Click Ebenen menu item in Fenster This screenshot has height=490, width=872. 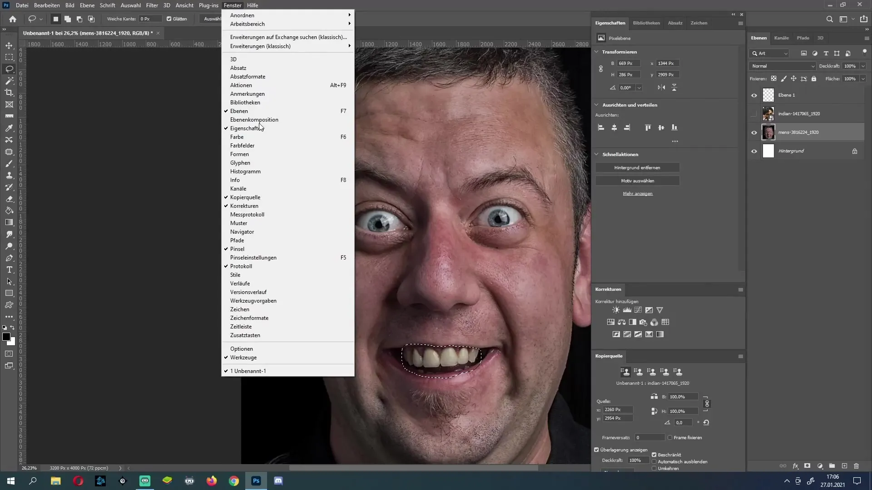click(239, 111)
